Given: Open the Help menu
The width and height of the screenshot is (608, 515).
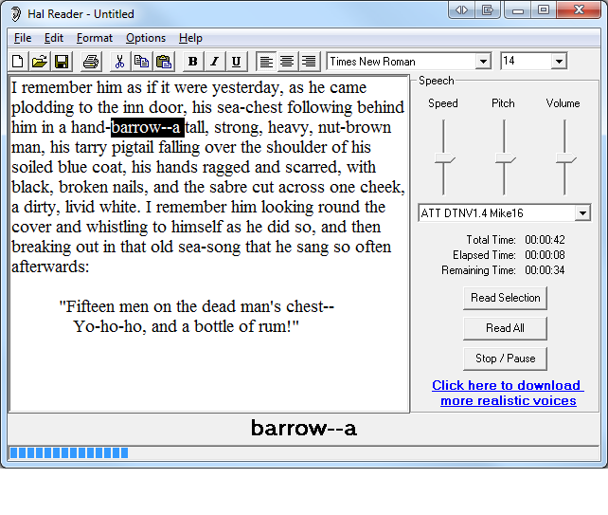Looking at the screenshot, I should 190,38.
